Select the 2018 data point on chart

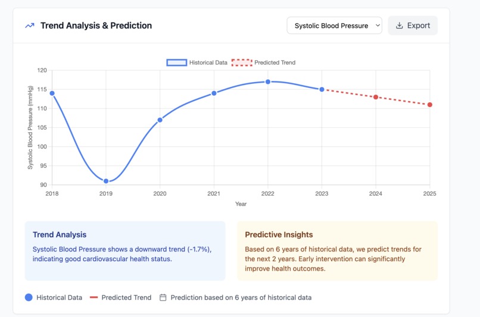coord(52,93)
